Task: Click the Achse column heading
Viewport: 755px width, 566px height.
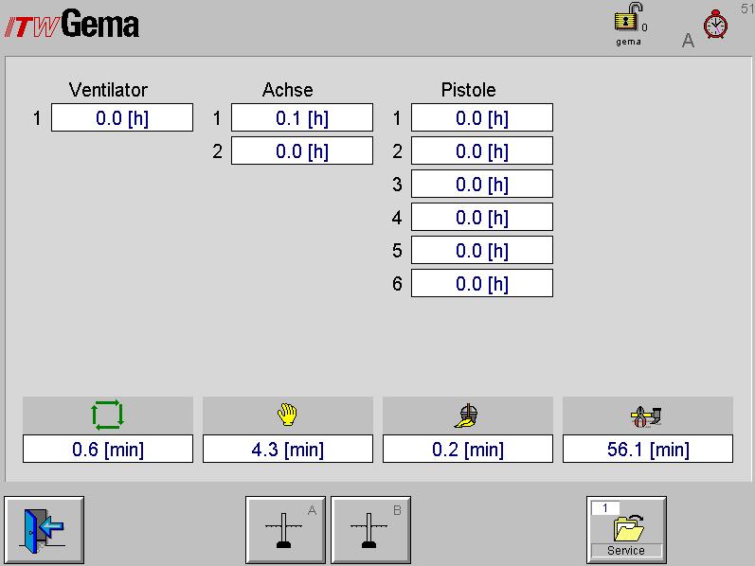Action: click(x=287, y=90)
